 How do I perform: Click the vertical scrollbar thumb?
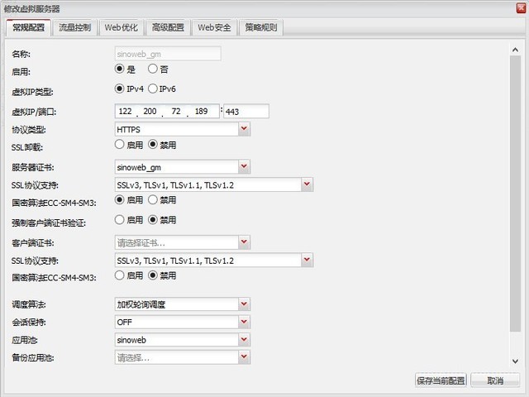click(x=515, y=194)
